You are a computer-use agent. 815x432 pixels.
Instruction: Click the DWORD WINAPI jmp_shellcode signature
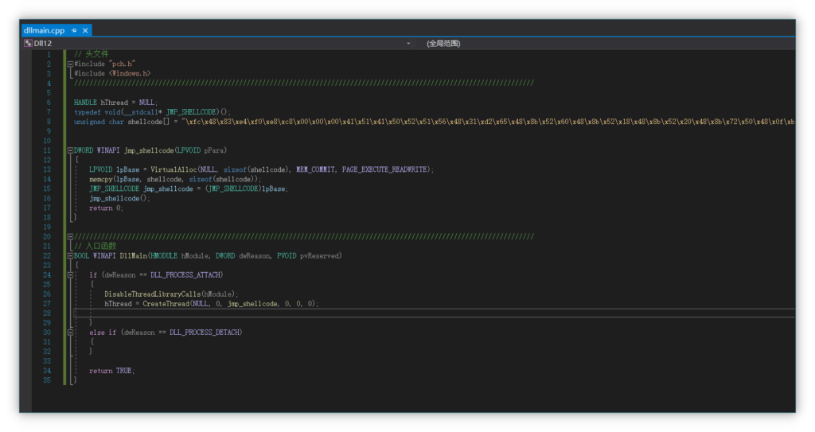coord(150,150)
